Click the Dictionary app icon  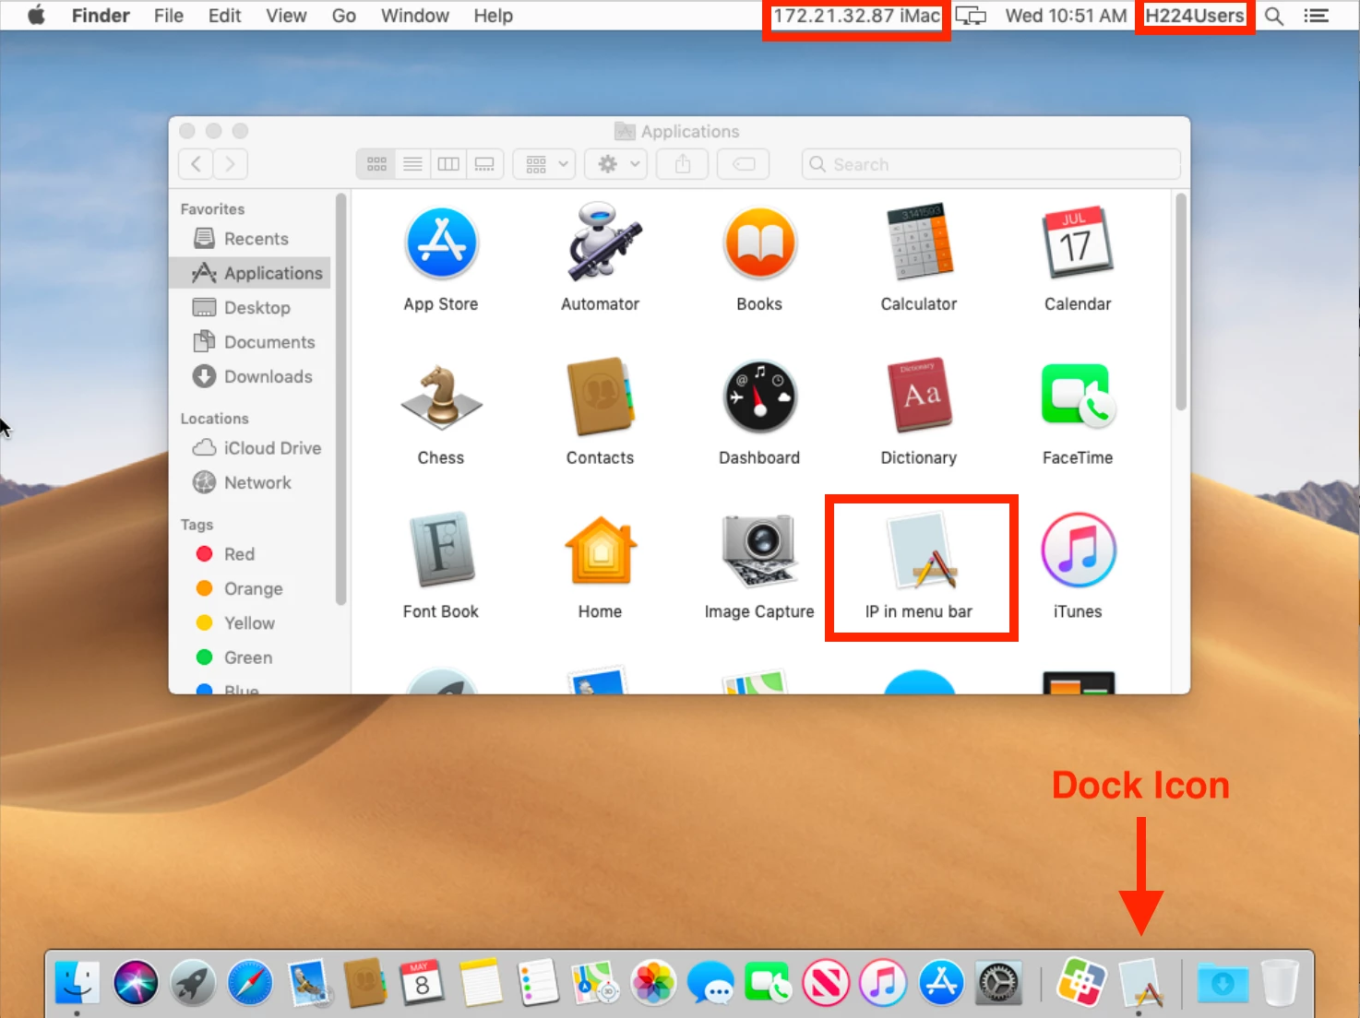click(919, 395)
